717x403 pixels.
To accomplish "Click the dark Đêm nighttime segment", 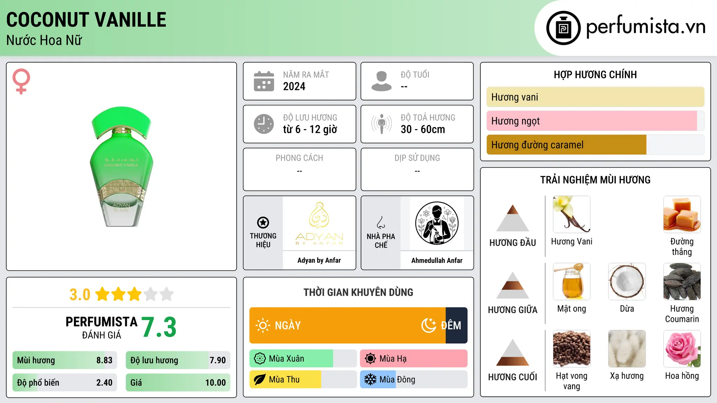I will 457,325.
